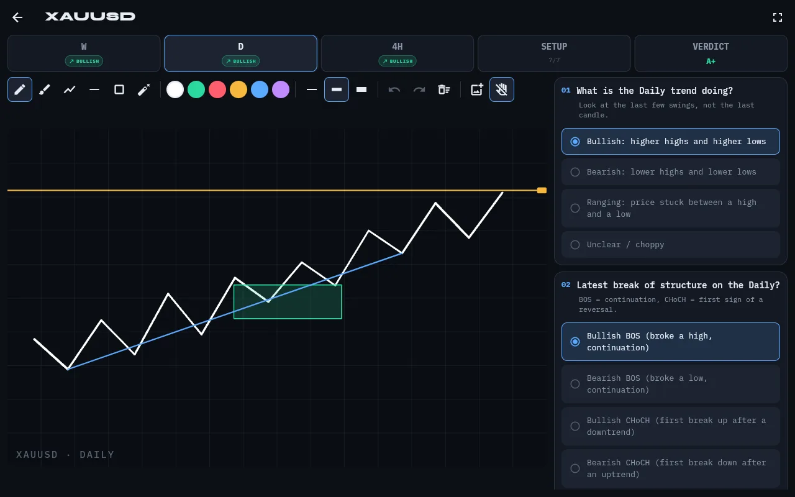Choose Bearish BOS structure option
Screen dimensions: 795x497
(x=671, y=384)
